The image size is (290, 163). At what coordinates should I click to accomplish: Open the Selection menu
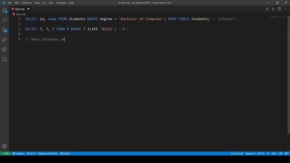(27, 3)
